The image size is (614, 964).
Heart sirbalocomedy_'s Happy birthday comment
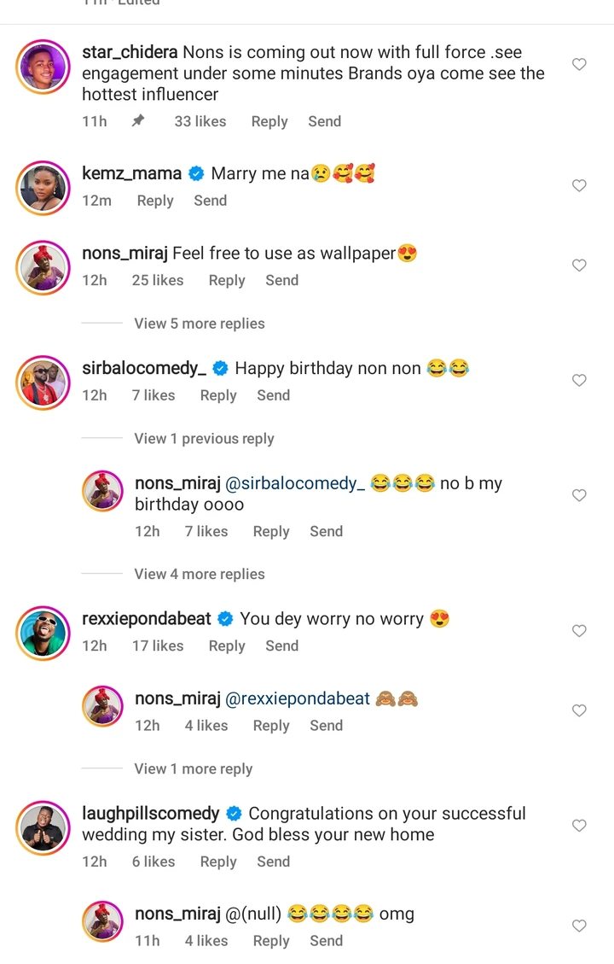pos(579,381)
